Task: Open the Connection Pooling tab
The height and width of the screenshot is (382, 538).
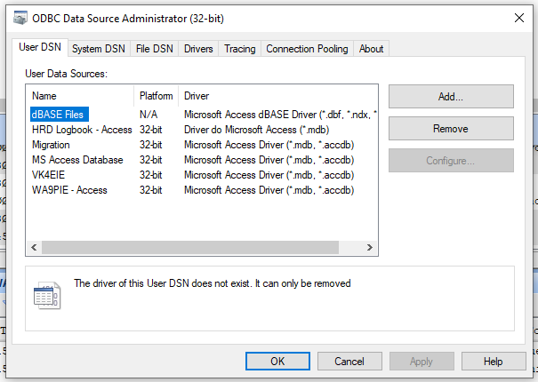Action: pyautogui.click(x=307, y=49)
